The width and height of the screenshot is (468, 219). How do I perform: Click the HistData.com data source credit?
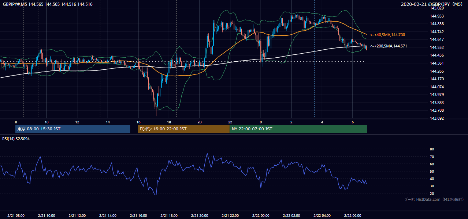tap(434, 200)
